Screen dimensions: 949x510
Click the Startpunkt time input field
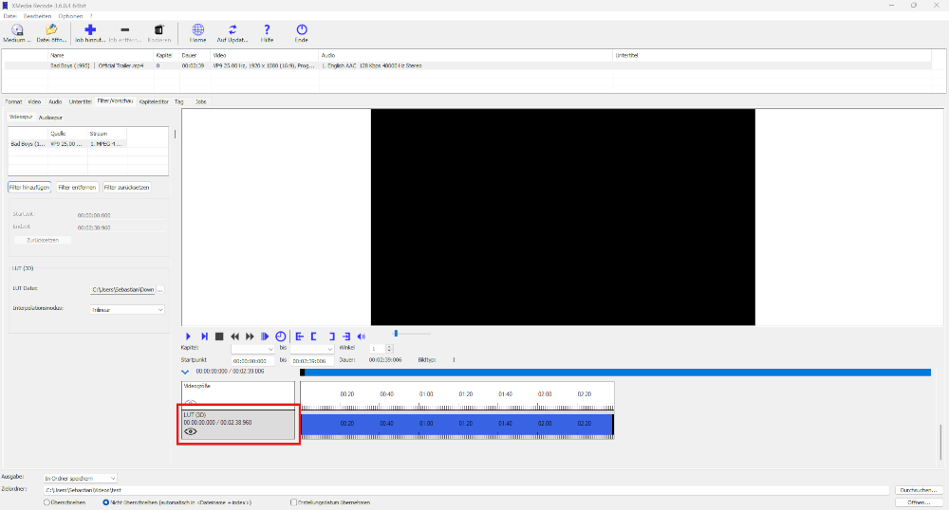252,361
